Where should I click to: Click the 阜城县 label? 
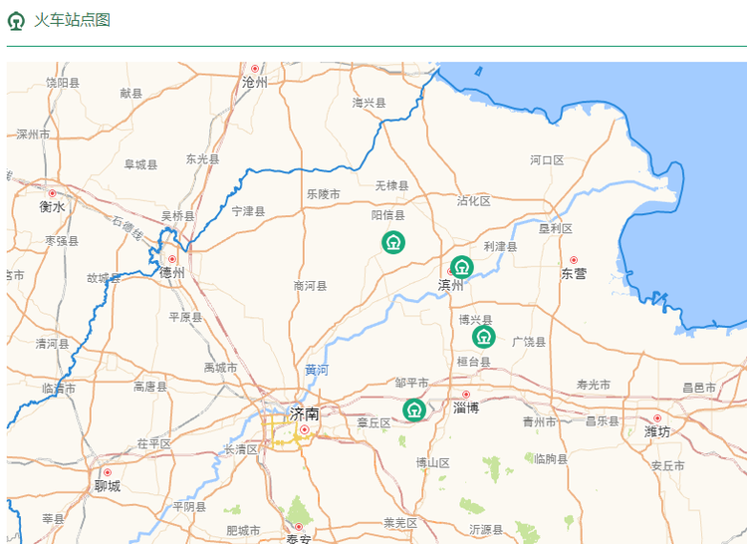[140, 164]
